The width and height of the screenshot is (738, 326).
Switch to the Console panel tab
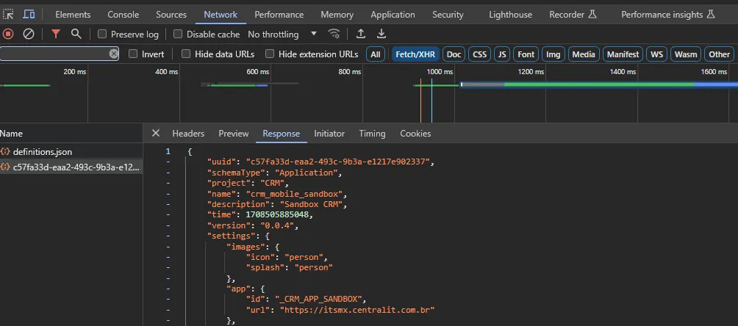click(x=123, y=15)
